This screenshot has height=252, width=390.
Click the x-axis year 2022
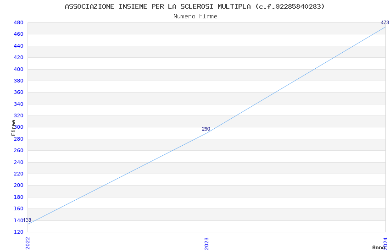(28, 243)
